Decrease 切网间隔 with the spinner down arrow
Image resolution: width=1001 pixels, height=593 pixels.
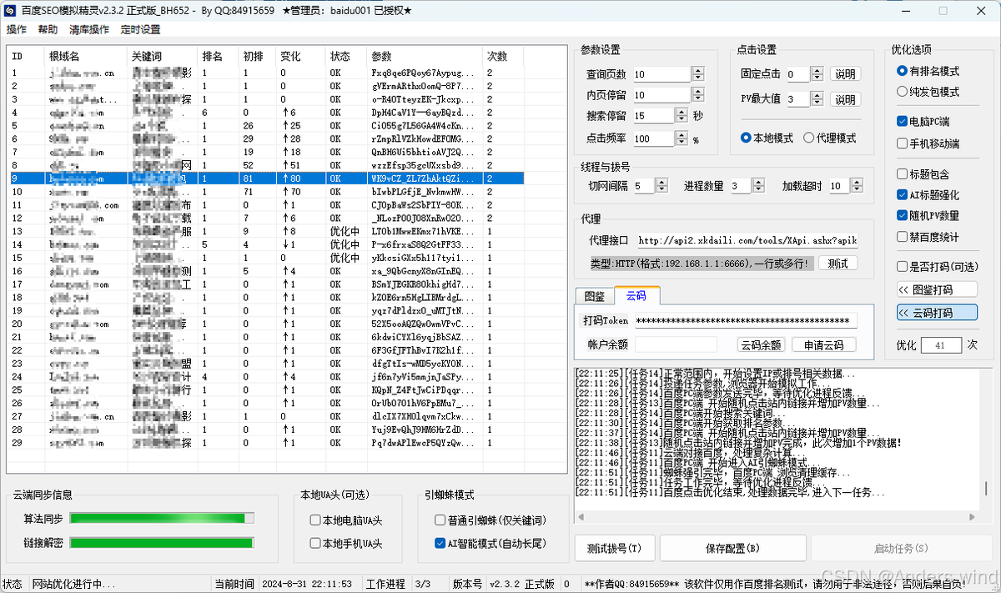(661, 190)
